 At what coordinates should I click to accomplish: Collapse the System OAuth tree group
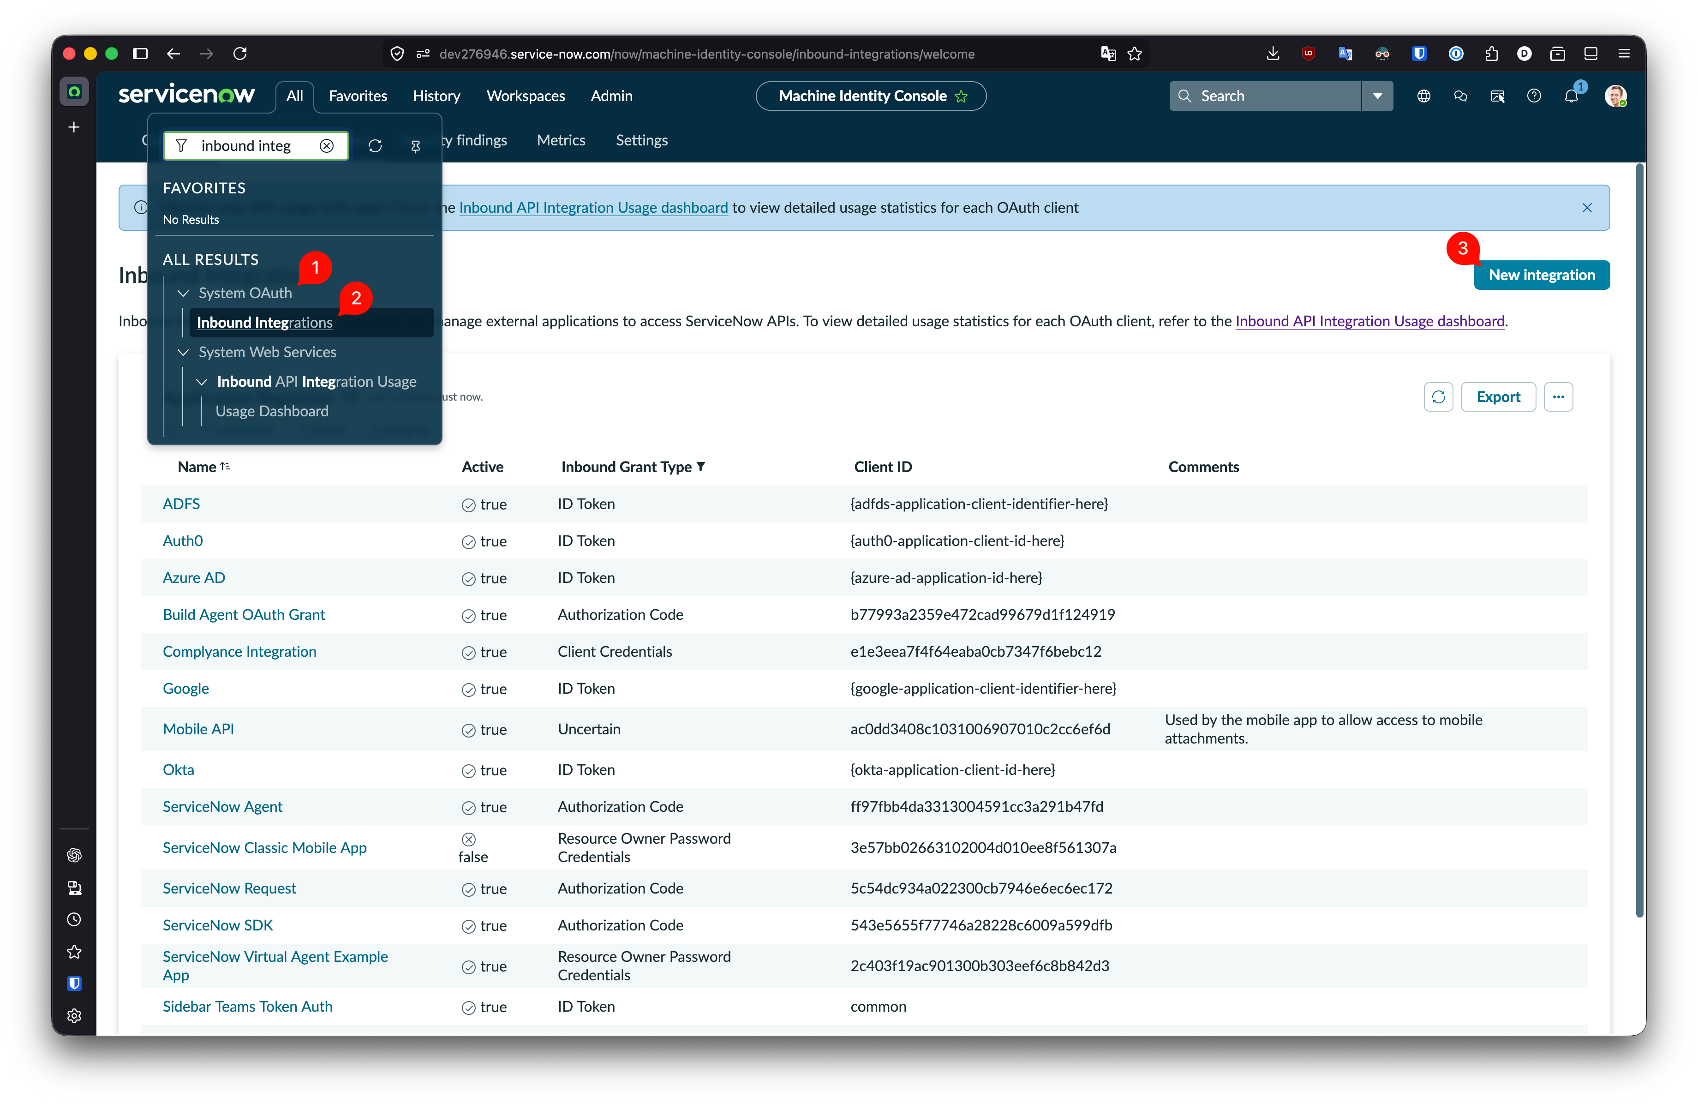point(183,293)
